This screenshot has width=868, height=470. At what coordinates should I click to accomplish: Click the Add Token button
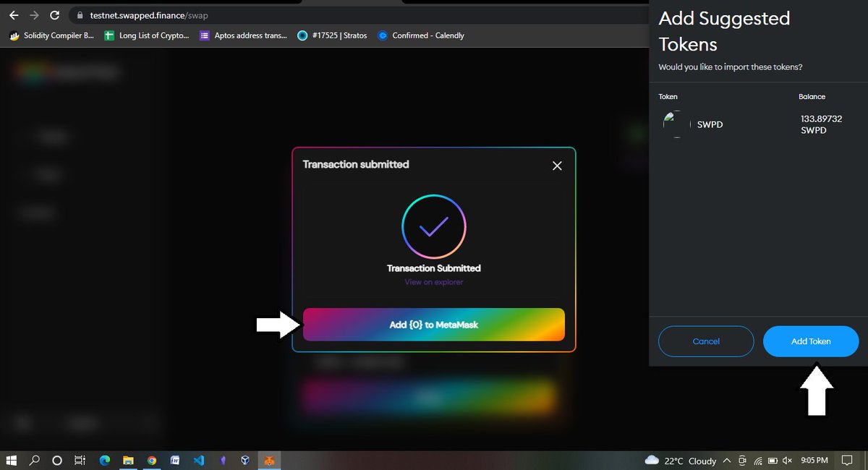[811, 341]
